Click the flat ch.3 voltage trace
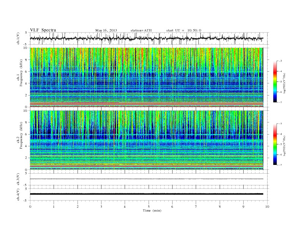 tap(146, 179)
